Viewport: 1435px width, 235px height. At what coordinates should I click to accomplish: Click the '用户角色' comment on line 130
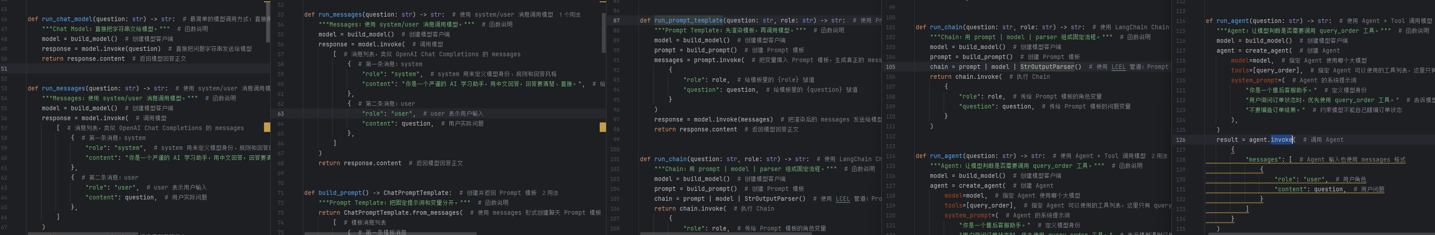click(x=1351, y=180)
